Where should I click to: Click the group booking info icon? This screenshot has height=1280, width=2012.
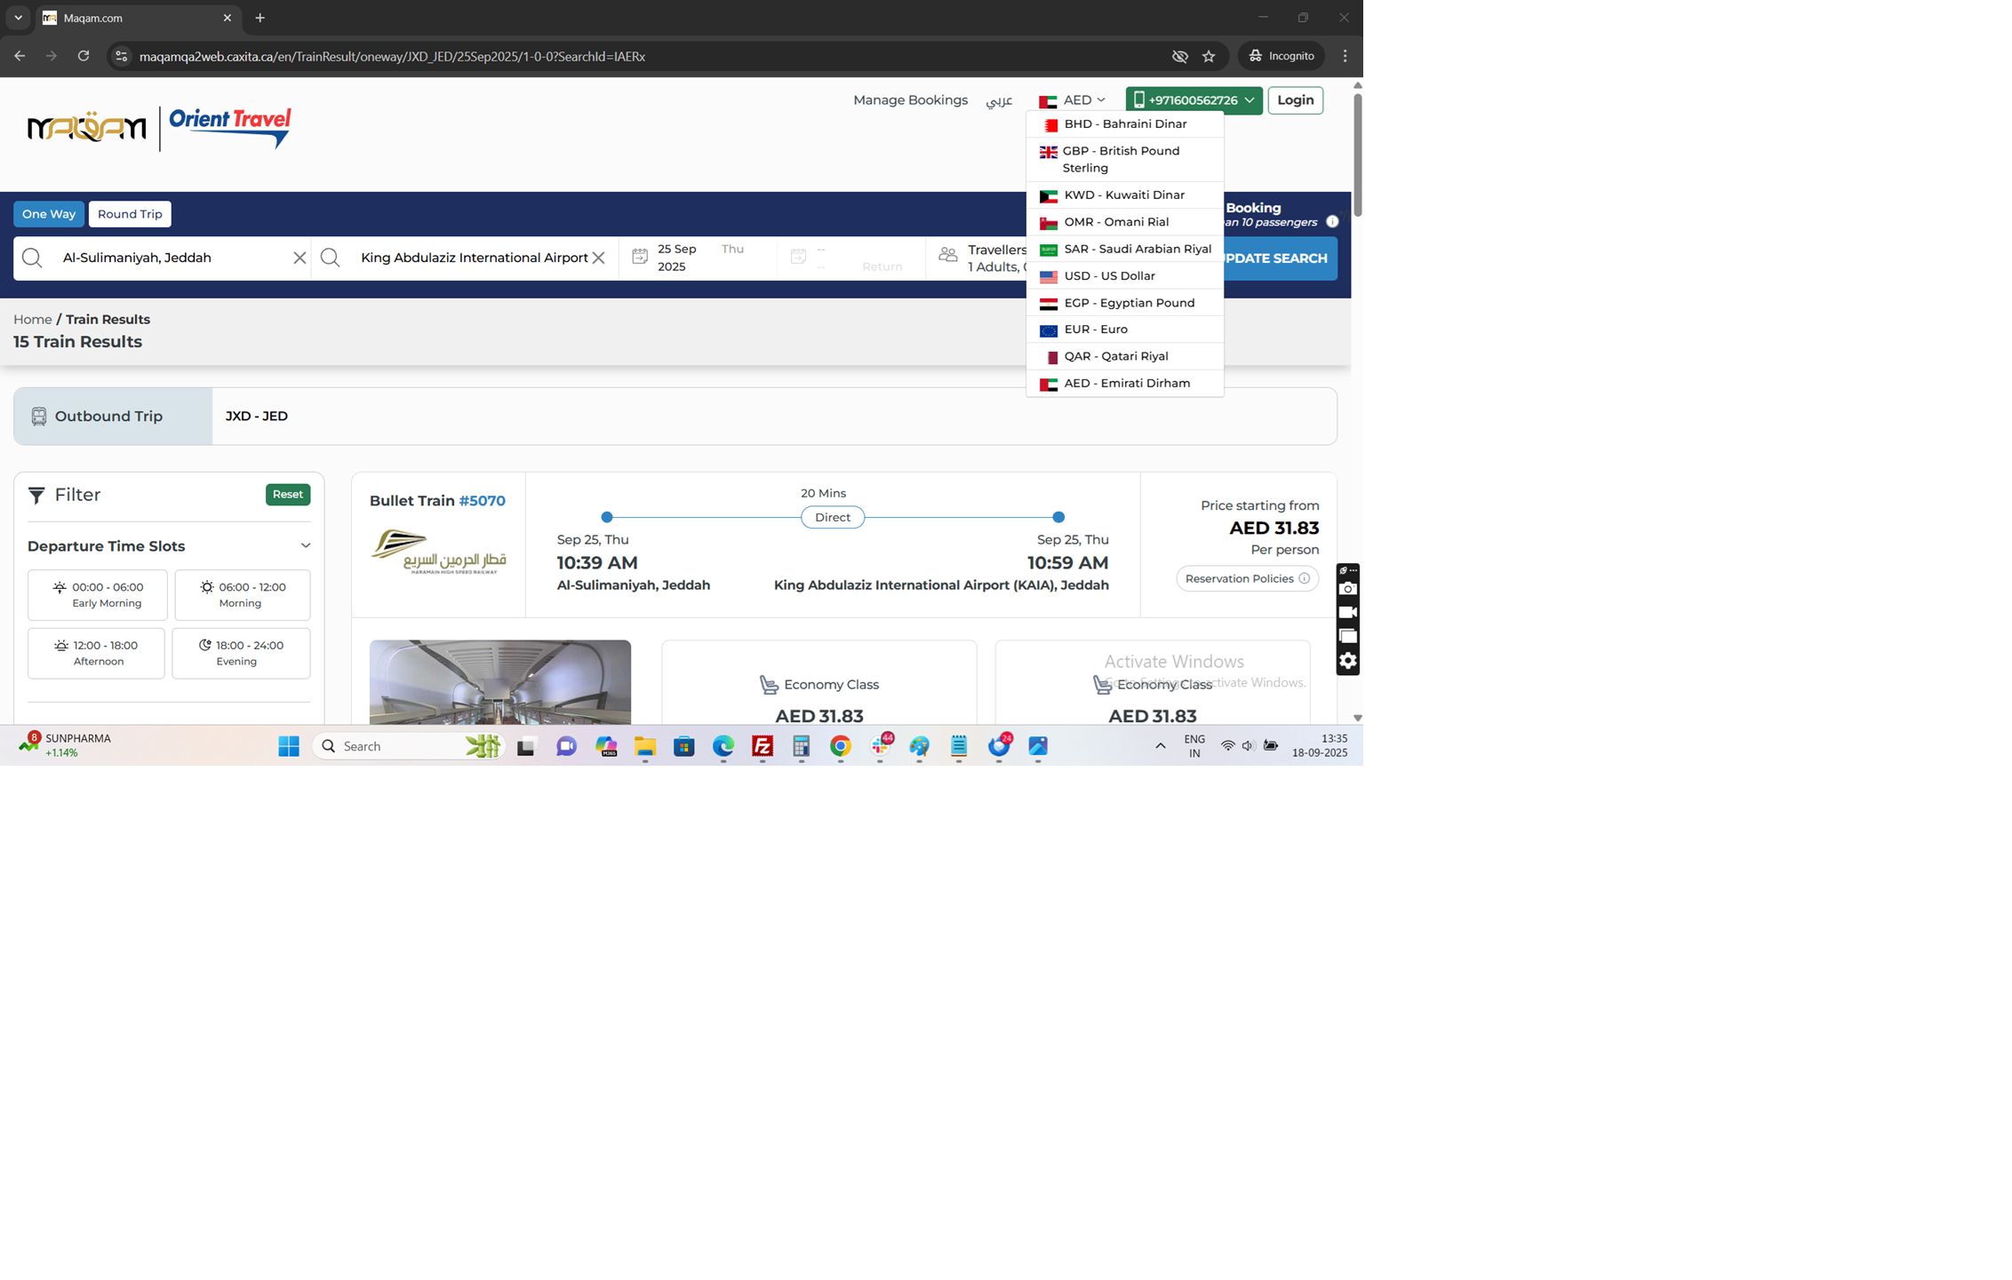(x=1332, y=221)
